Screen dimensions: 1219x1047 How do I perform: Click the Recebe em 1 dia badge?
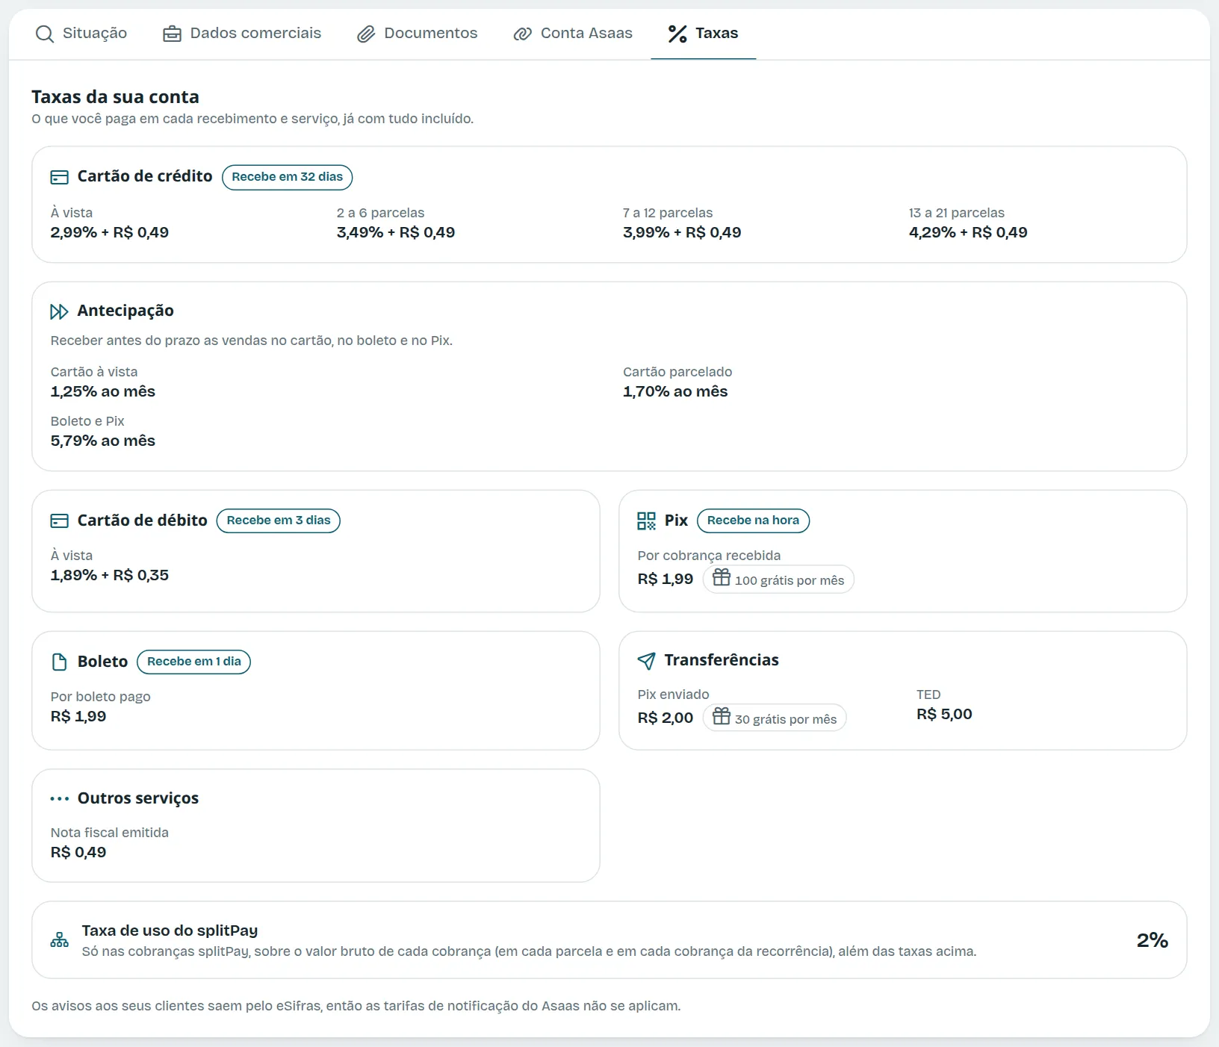click(x=194, y=662)
